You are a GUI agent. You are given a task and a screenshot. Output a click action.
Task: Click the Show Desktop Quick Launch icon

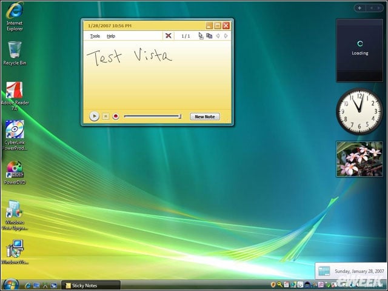pos(36,286)
